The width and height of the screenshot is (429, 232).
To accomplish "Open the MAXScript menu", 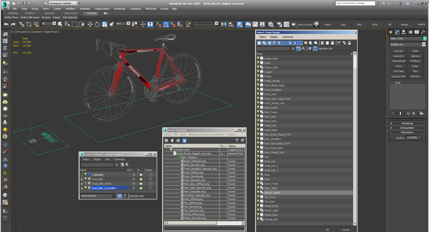I will 151,9.
